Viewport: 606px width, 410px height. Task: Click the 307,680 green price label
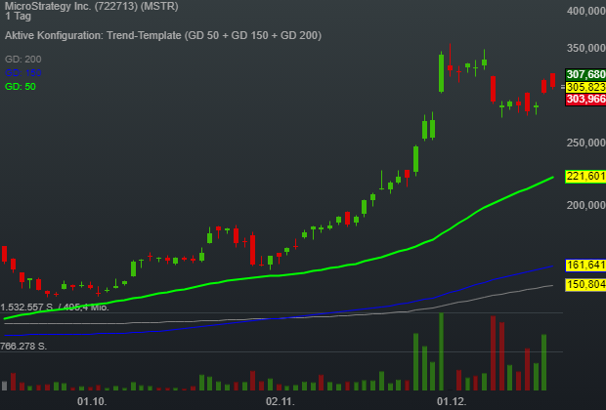click(585, 74)
